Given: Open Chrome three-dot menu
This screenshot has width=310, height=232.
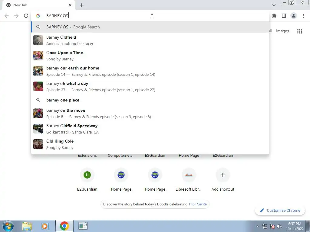Looking at the screenshot, I should coord(303,16).
